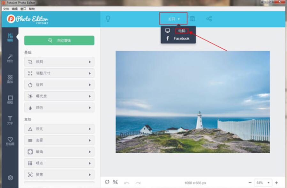Toggle the original image comparison icon
The height and width of the screenshot is (188, 287).
click(108, 182)
